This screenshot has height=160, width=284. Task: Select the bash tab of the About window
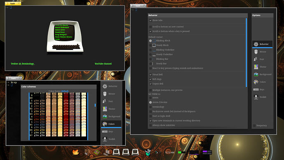click(x=13, y=3)
